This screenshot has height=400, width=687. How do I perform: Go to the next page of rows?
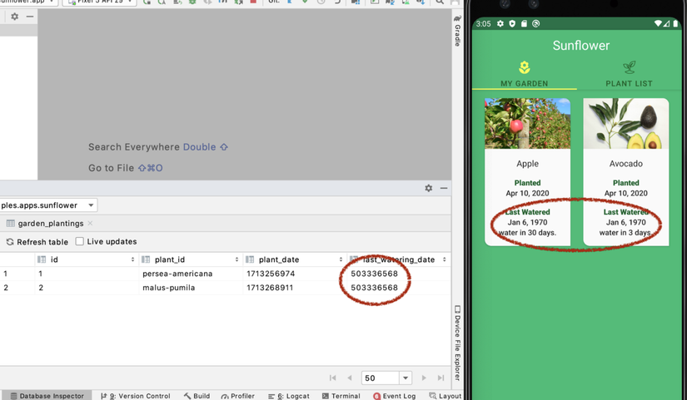(x=424, y=378)
